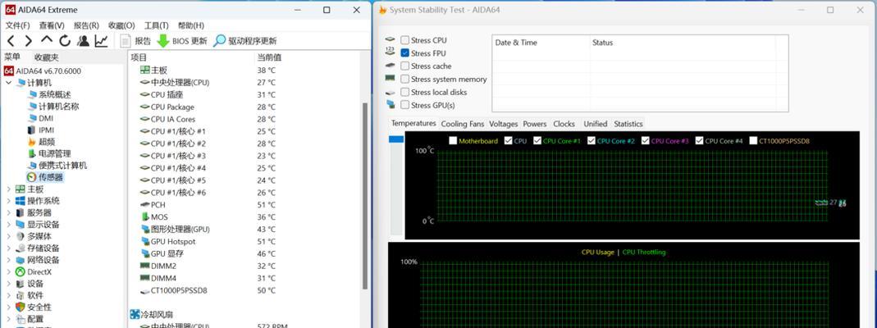
Task: Enable Stress cache checkbox
Action: (405, 66)
